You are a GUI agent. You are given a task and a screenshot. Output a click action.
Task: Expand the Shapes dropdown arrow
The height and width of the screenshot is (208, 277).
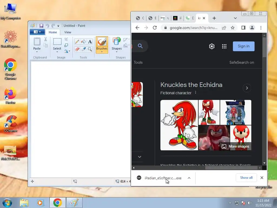coord(117,52)
